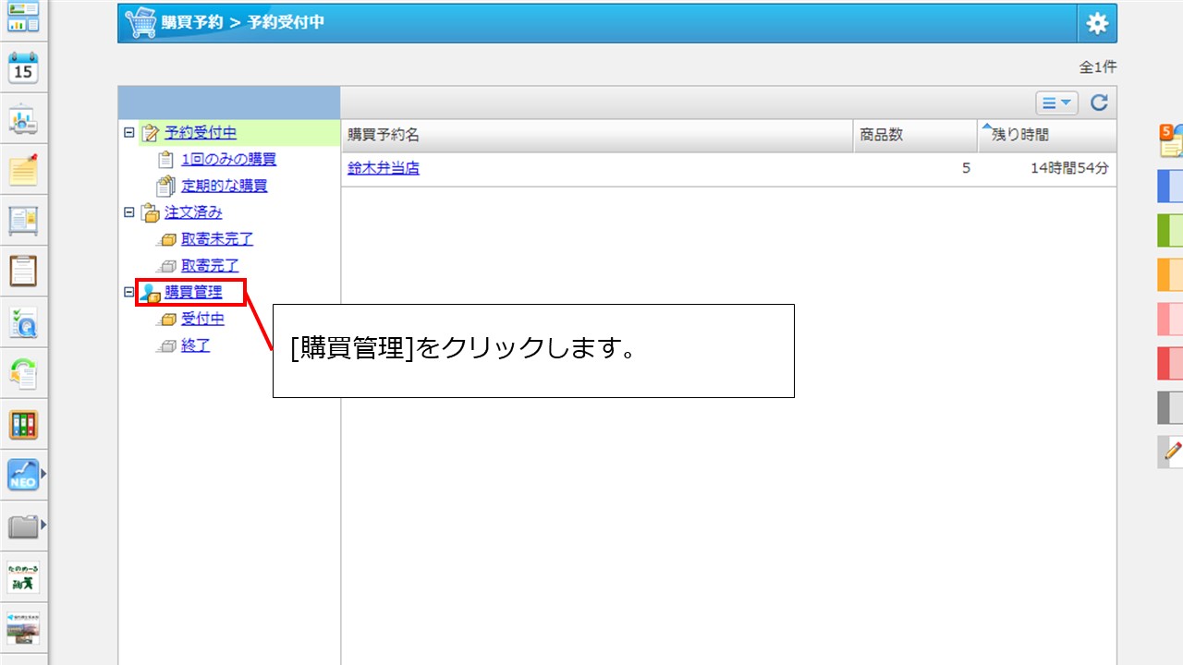1183x665 pixels.
Task: Click the refresh list icon
Action: click(1099, 103)
